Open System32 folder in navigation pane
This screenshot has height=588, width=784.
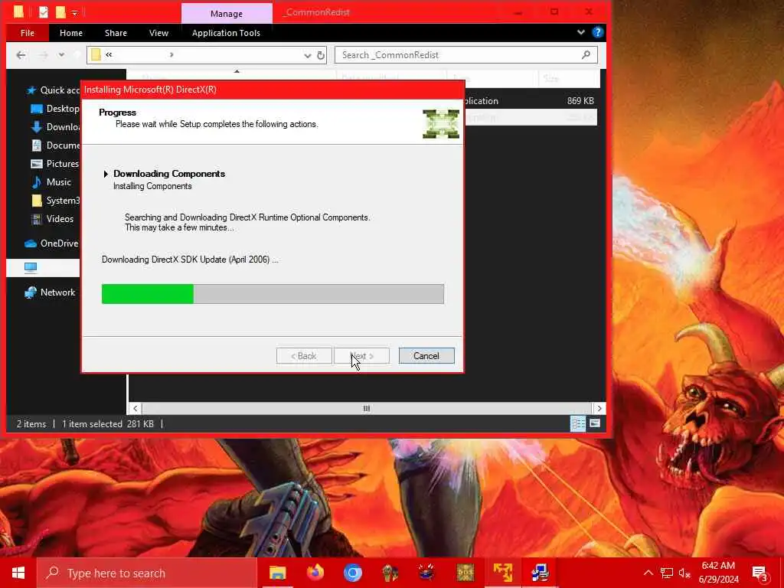(55, 201)
